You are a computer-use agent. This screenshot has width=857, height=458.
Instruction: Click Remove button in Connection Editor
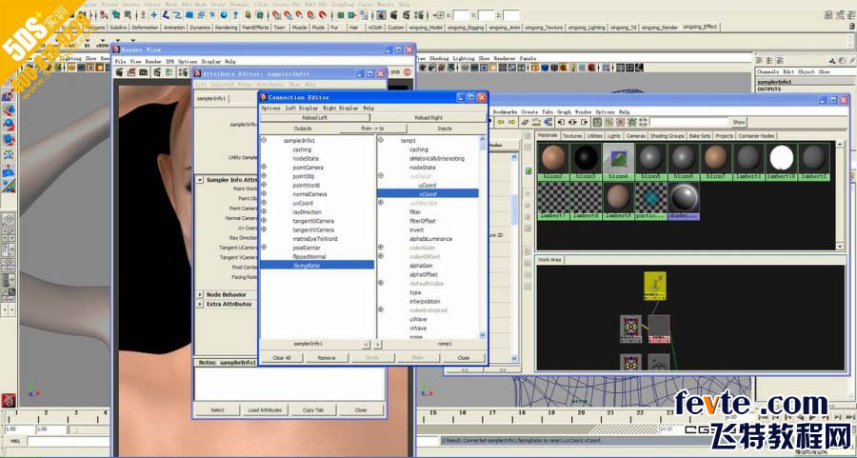[327, 357]
